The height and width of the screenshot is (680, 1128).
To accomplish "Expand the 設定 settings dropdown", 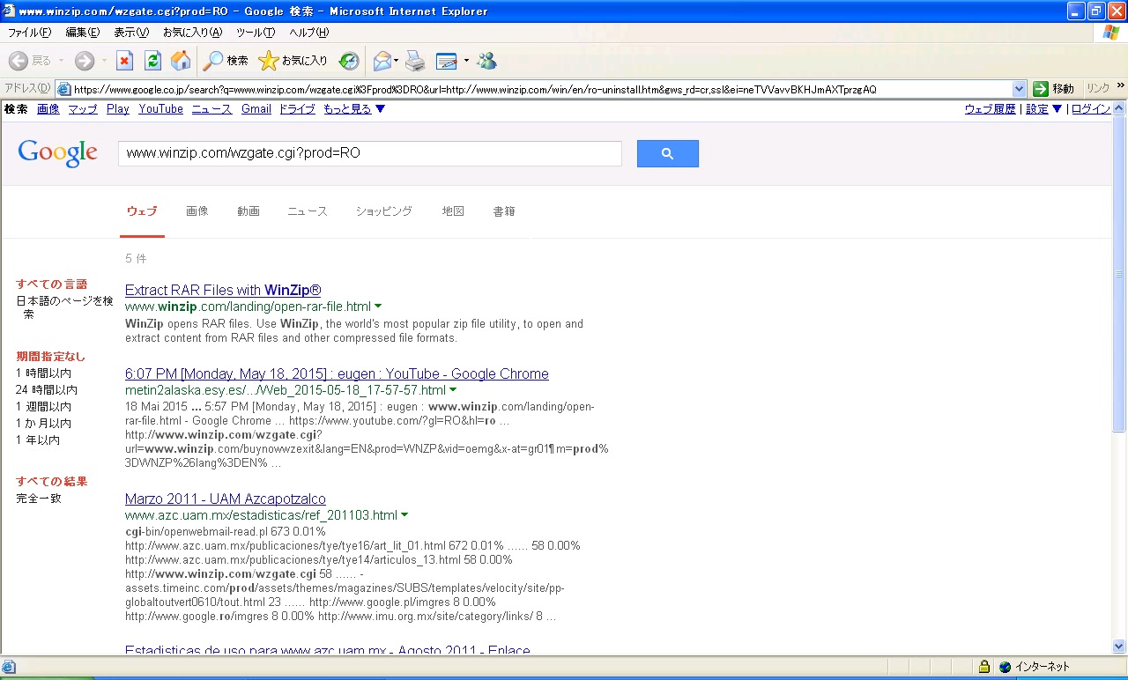I will (1044, 109).
